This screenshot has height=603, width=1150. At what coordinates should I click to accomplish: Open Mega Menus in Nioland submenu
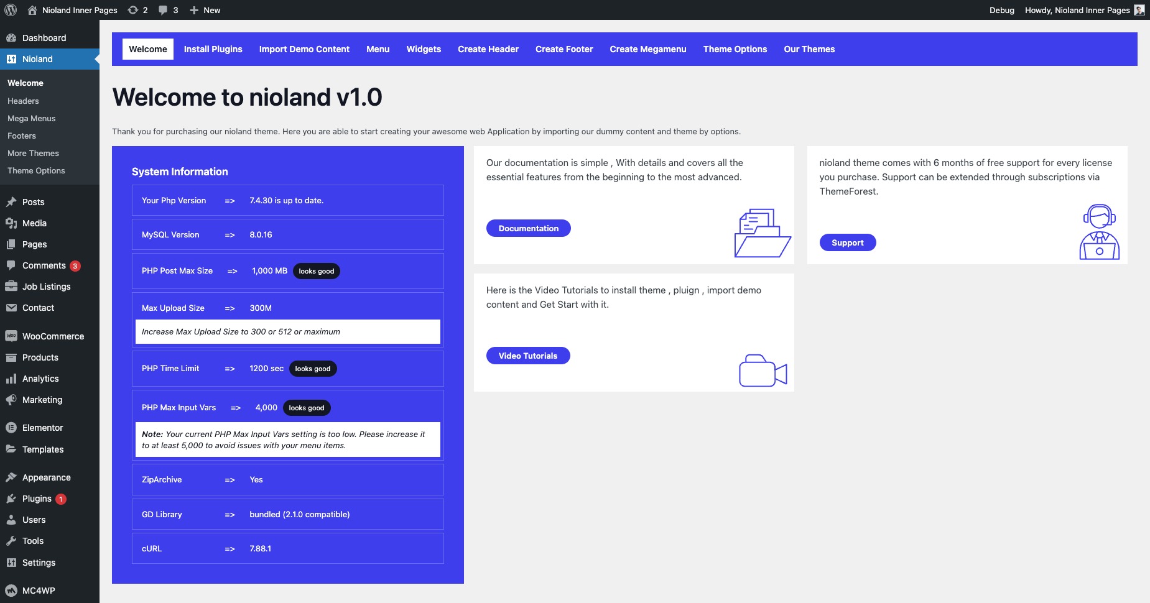[31, 118]
